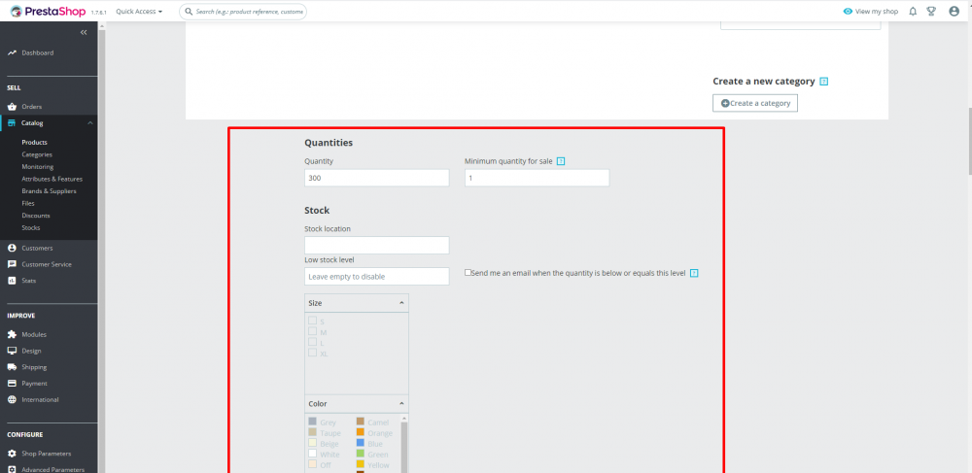Click the Stock location input field
The height and width of the screenshot is (473, 972).
377,245
